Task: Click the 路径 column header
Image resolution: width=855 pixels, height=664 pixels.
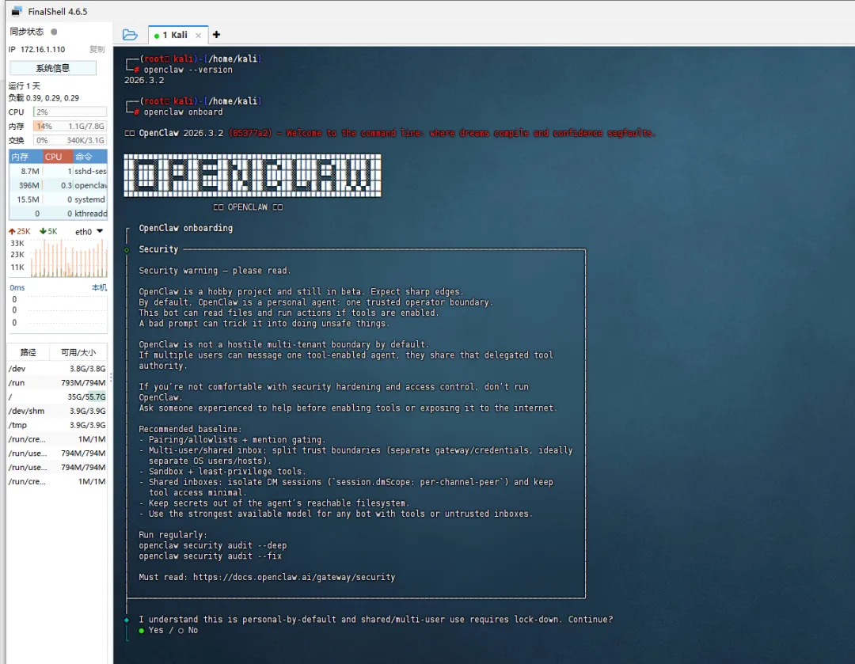Action: (28, 353)
